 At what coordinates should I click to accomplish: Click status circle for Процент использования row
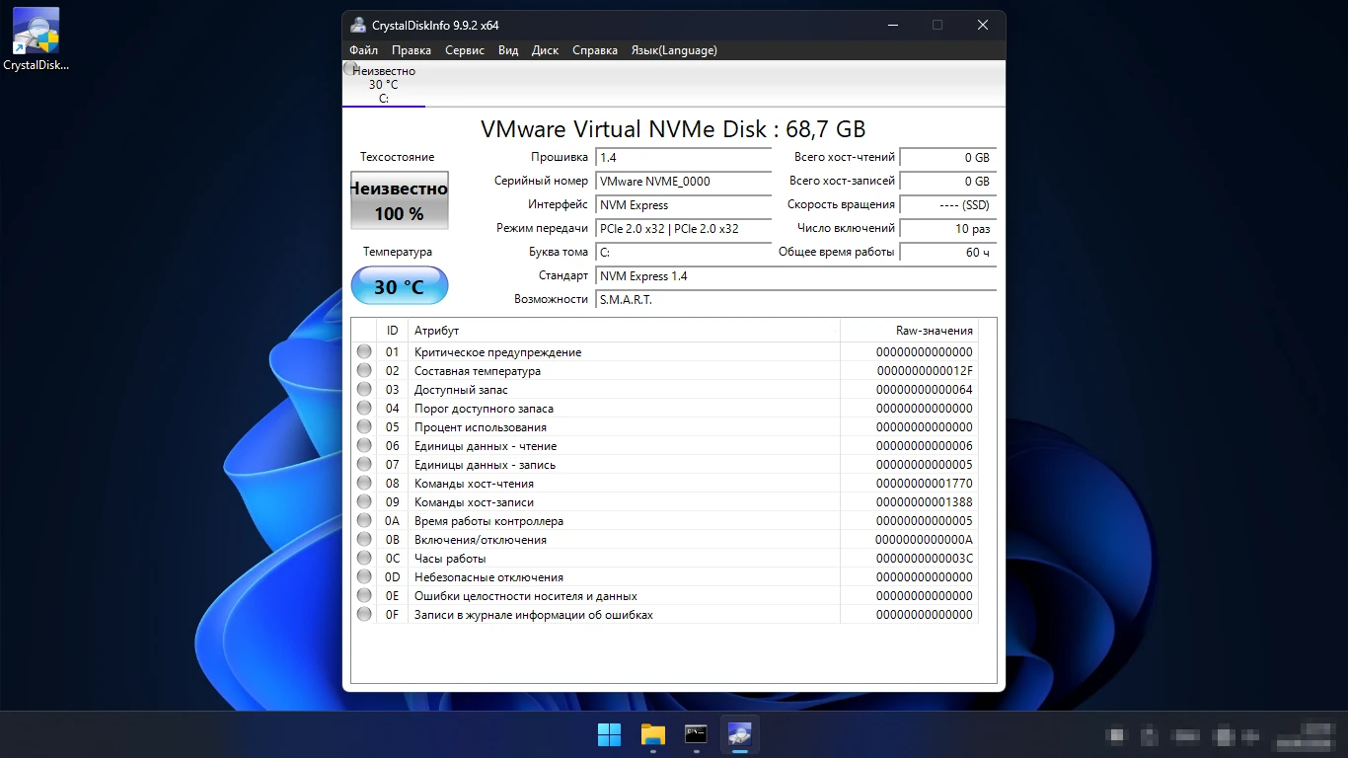click(364, 427)
